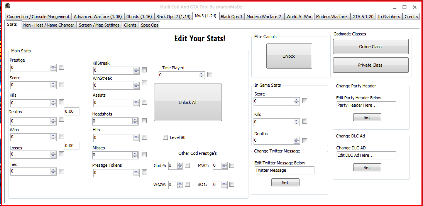Raise the Time Played spinner value
Screen dimensions: 423x206
[x=201, y=74]
